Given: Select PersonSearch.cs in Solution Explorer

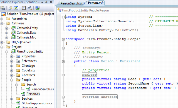Looking at the screenshot, I should (43, 89).
